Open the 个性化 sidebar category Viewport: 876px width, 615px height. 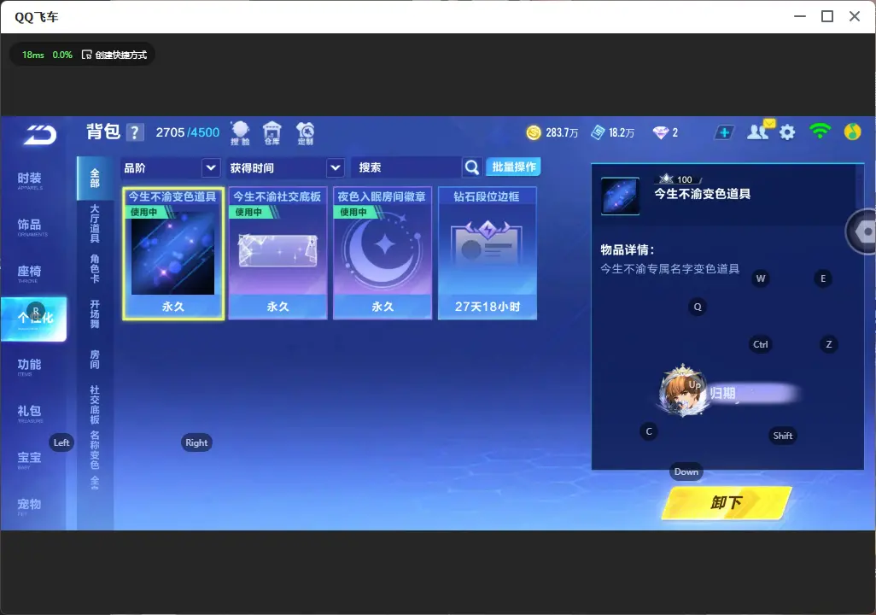coord(33,319)
